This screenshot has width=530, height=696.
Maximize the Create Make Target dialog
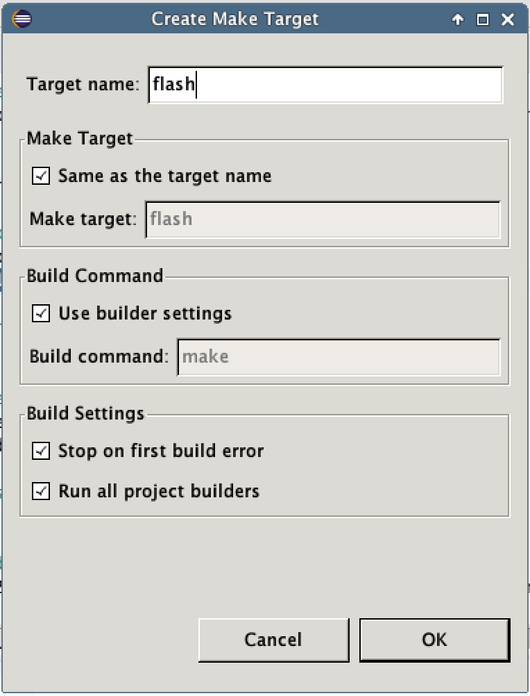click(483, 19)
